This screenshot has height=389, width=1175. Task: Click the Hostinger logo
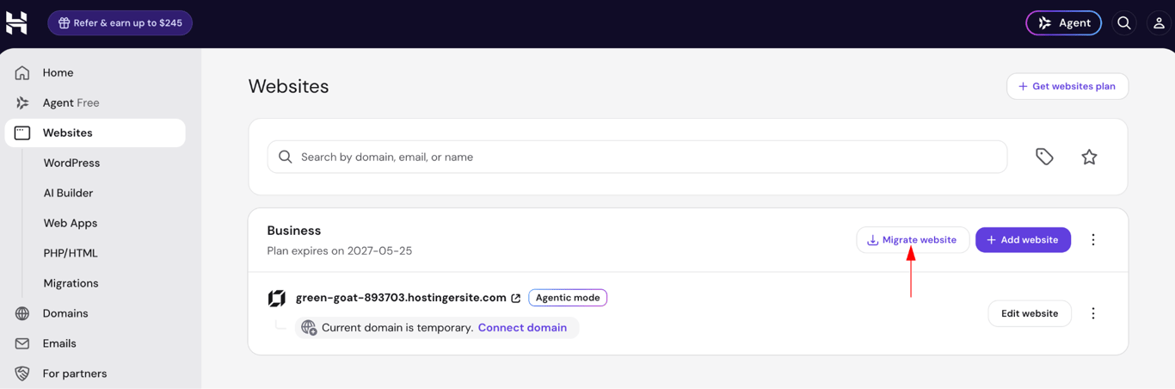(x=16, y=23)
